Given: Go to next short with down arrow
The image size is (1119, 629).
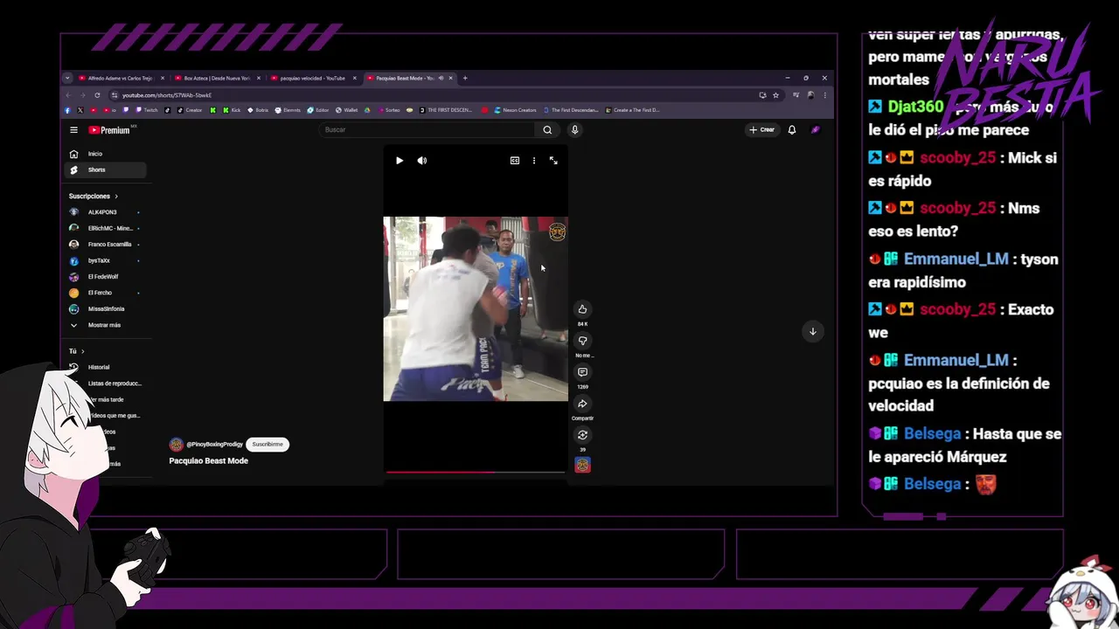Looking at the screenshot, I should (813, 331).
